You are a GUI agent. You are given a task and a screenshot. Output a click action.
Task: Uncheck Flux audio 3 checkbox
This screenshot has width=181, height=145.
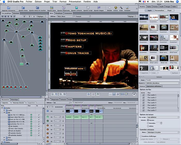pos(143,100)
